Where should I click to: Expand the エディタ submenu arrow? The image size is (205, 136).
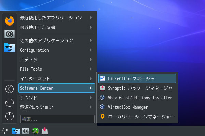pyautogui.click(x=91, y=60)
